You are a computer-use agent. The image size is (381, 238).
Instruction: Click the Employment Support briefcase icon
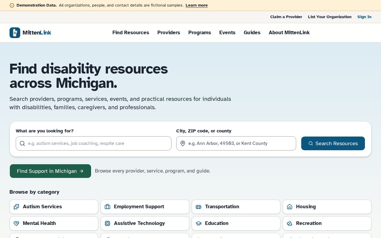point(107,207)
